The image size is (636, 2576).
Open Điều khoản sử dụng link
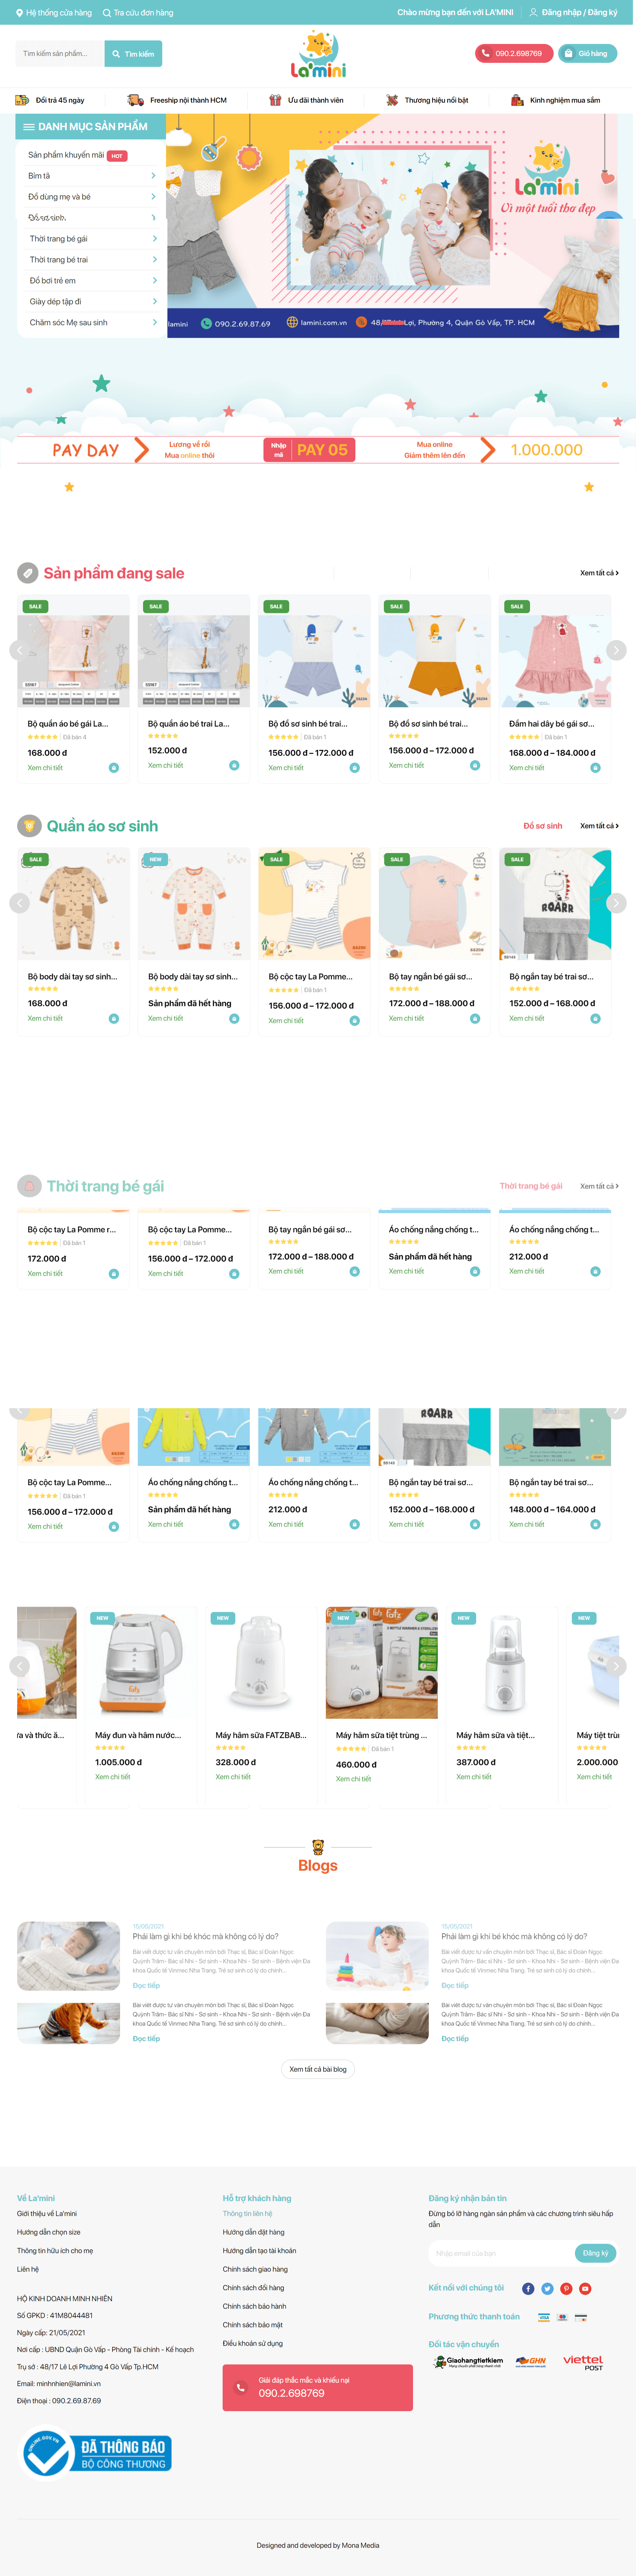coord(252,2344)
